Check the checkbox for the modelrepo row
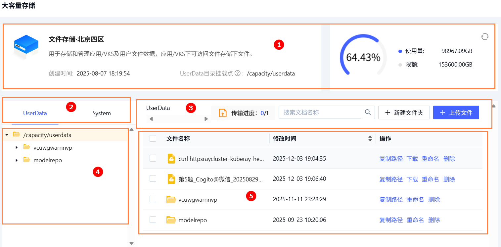Screen dimensions: 501x247 153,220
